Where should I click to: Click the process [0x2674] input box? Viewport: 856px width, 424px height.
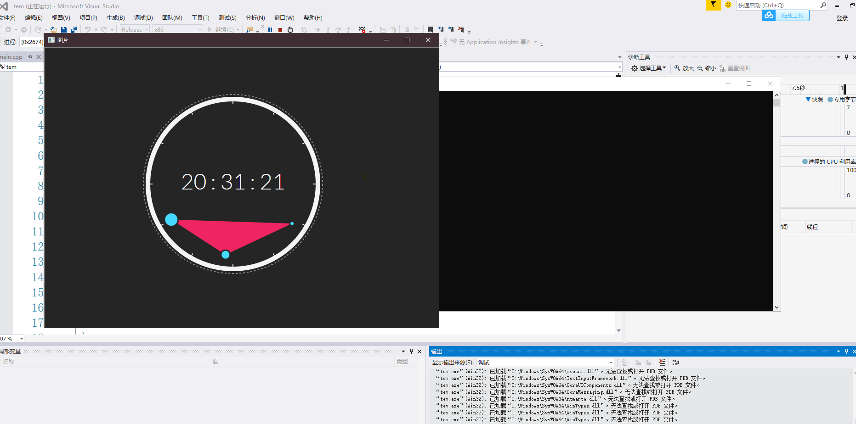tap(32, 42)
